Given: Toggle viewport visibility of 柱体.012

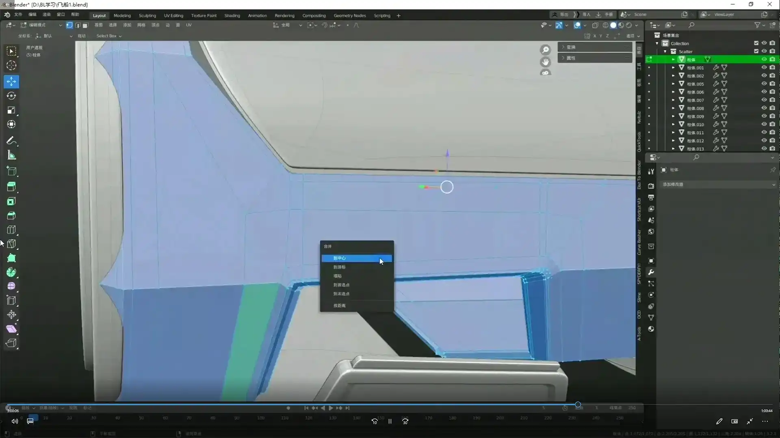Looking at the screenshot, I should tap(764, 141).
